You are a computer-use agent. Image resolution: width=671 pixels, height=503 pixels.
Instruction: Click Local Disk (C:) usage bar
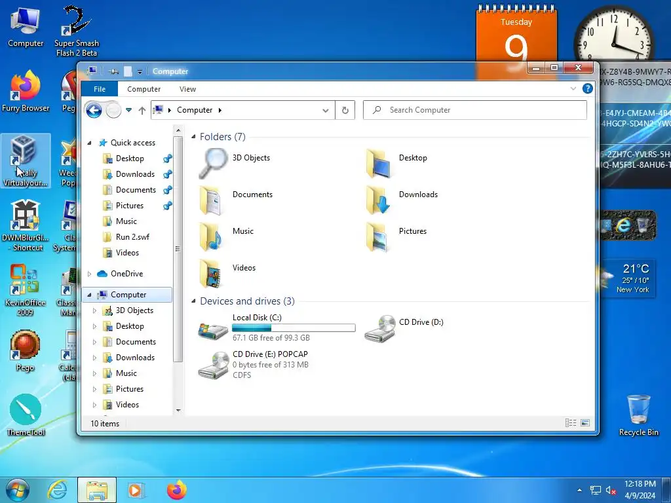pos(294,328)
